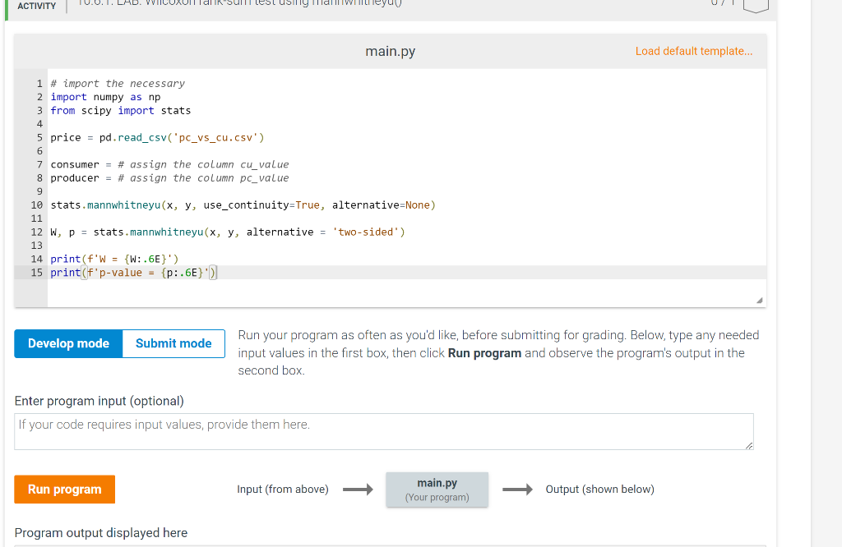
Task: Click line number 7 in the gutter
Action: click(x=39, y=164)
